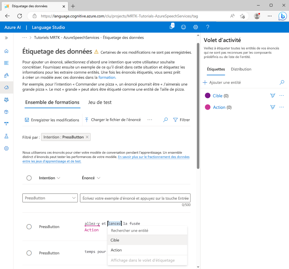Click the Action entity name link
The height and width of the screenshot is (269, 289).
pyautogui.click(x=219, y=107)
